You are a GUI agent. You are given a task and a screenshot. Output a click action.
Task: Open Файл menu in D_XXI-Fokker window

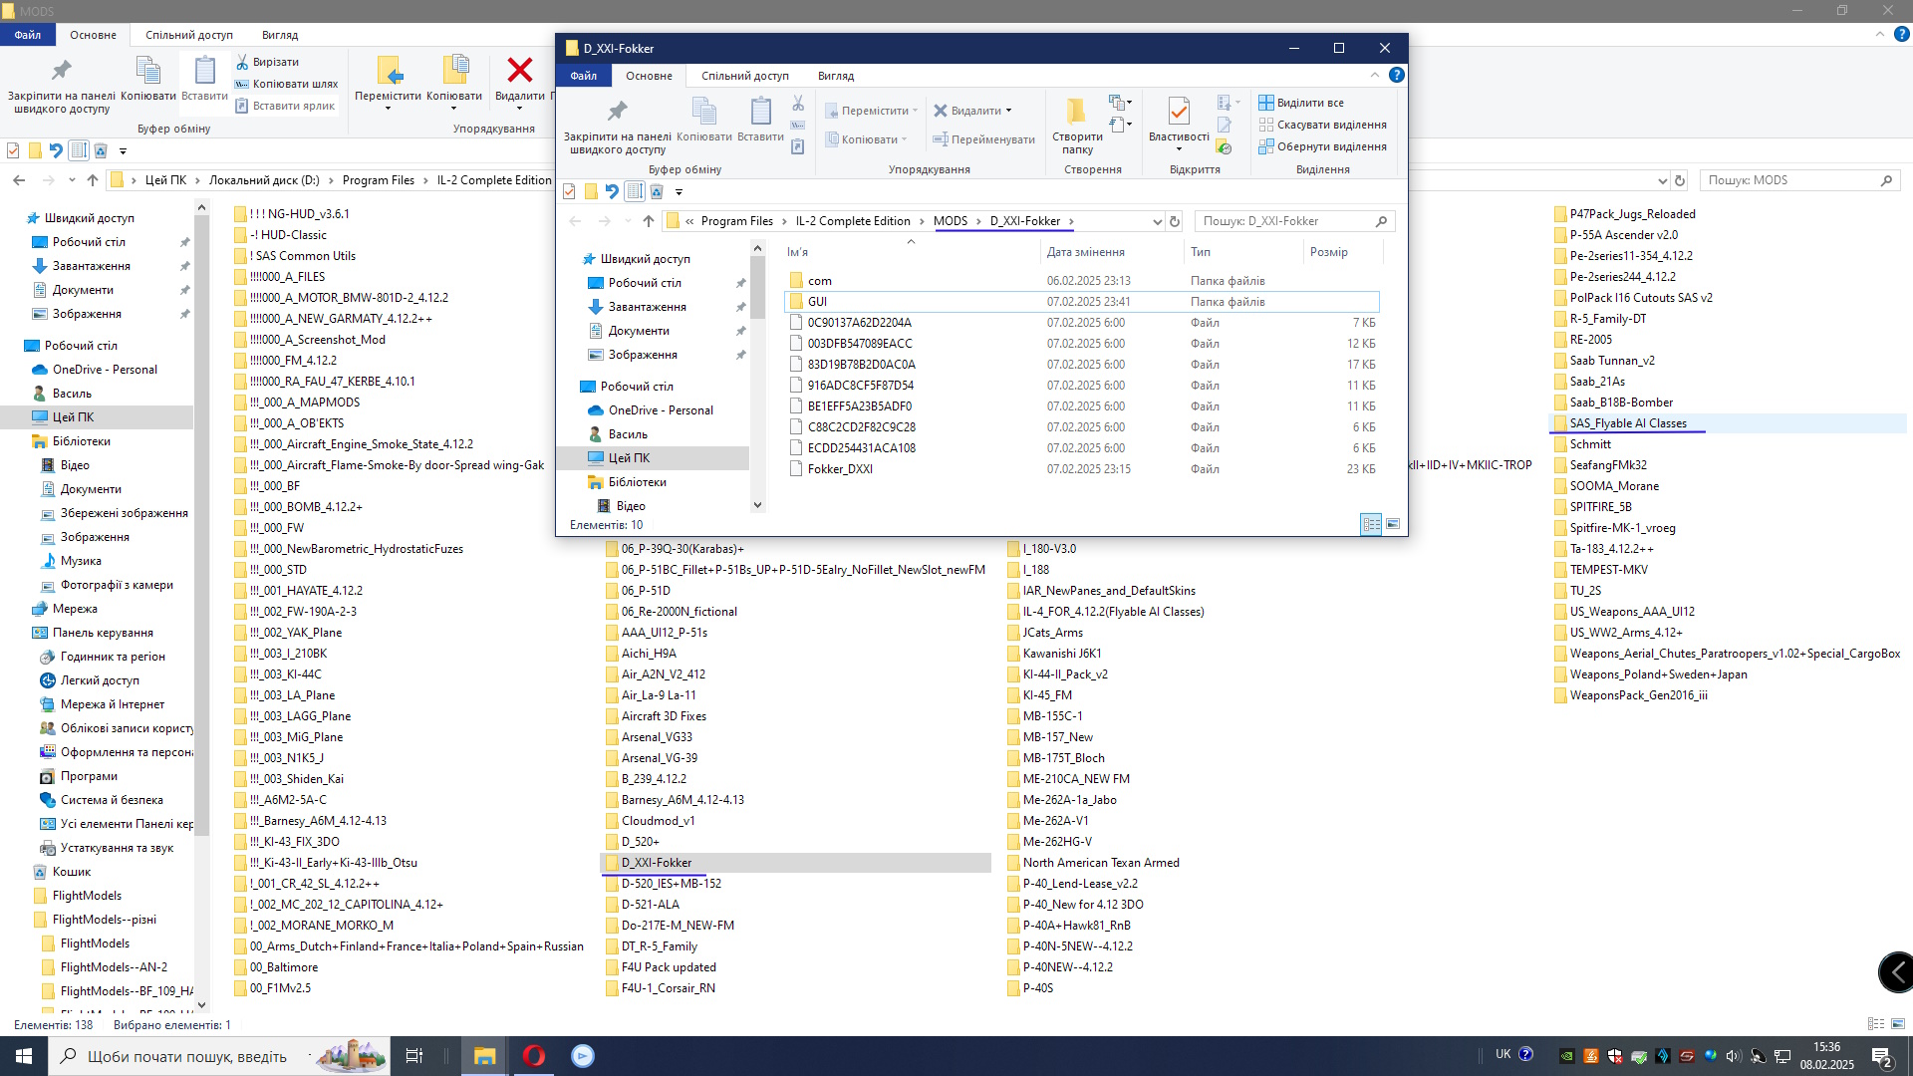coord(584,76)
